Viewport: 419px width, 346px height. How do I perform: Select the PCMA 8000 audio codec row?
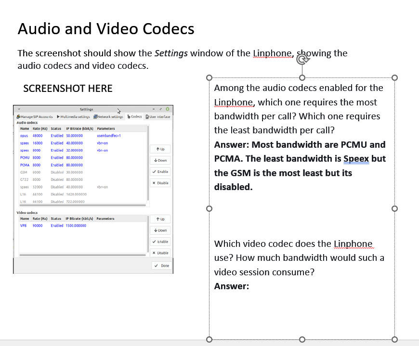(x=83, y=165)
